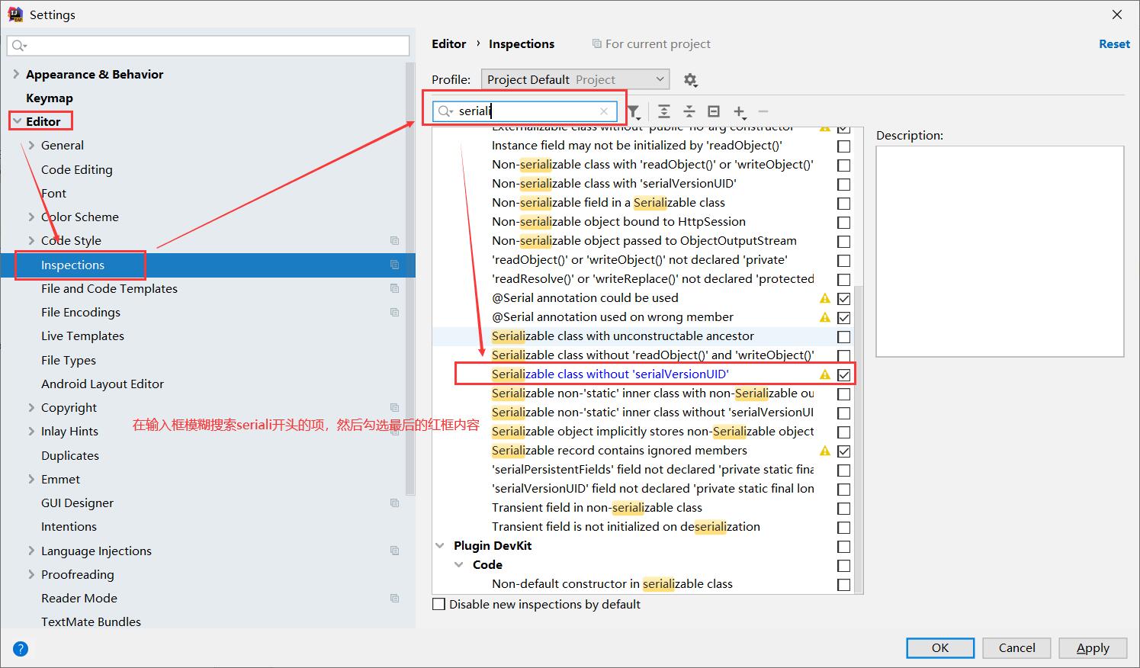Click the reset to empty square icon

tap(714, 111)
